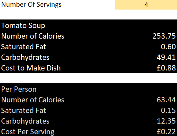This screenshot has height=136, width=177.
Task: Select the £0.22 cost per serving value
Action: pos(166,132)
